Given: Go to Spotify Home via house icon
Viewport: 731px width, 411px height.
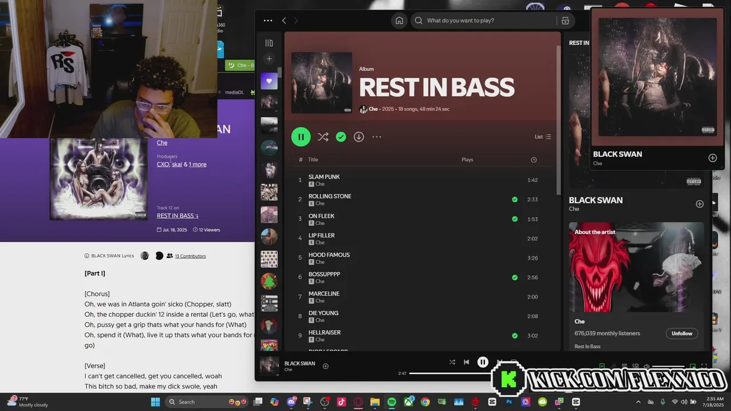Looking at the screenshot, I should (x=399, y=21).
